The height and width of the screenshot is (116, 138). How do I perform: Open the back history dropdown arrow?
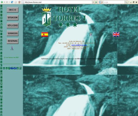[4, 2]
